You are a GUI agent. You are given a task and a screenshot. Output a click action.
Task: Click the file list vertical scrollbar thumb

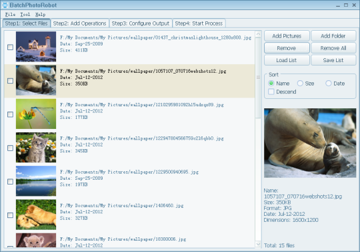pos(258,78)
